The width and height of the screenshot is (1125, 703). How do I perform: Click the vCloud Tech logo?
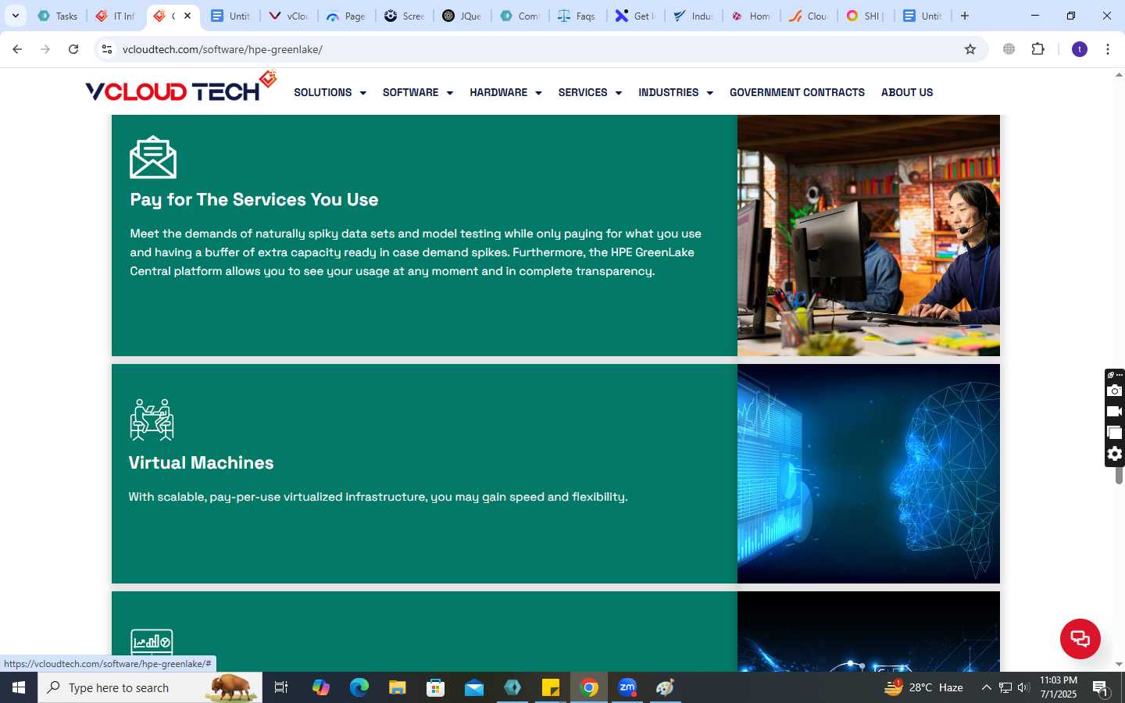click(181, 87)
